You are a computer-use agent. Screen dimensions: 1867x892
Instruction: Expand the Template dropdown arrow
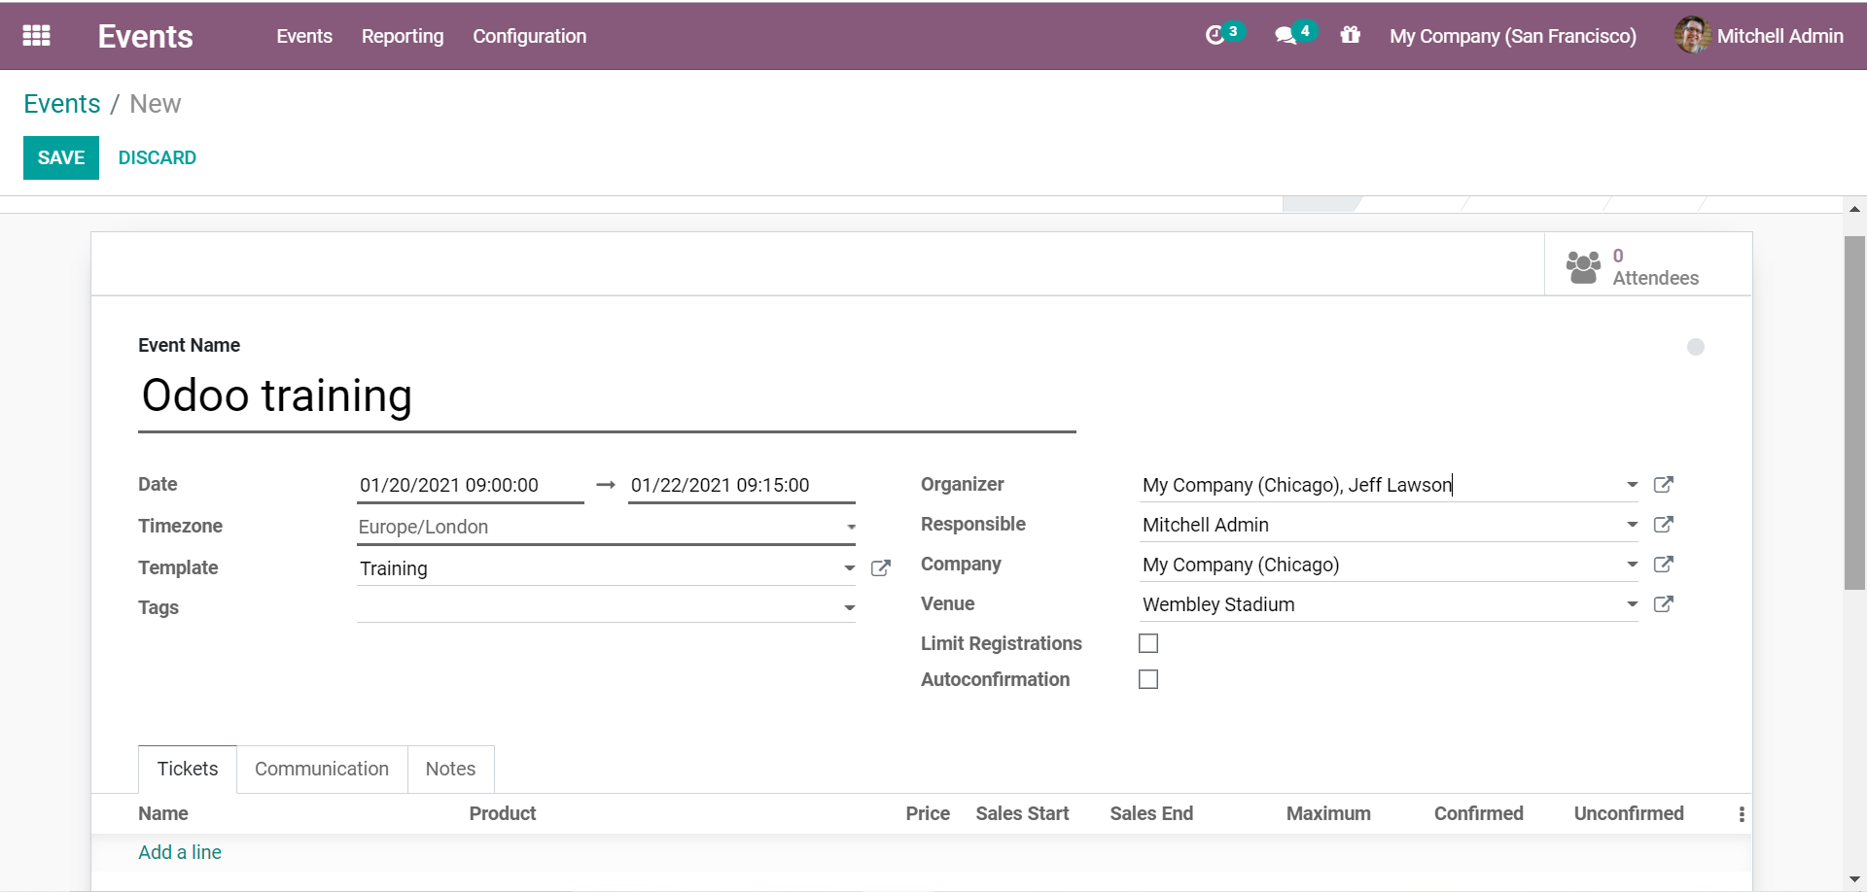[x=850, y=567]
